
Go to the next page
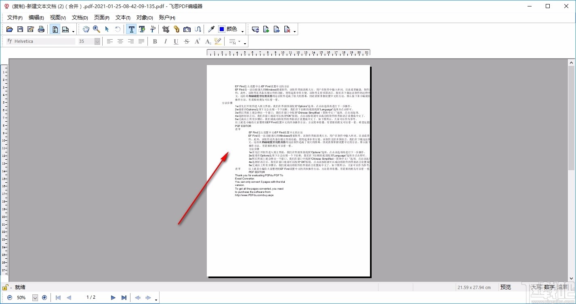(x=113, y=298)
